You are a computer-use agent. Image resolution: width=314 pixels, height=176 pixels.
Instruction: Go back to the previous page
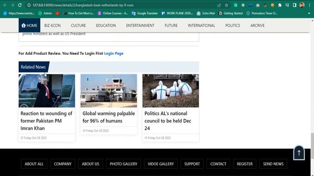pos(5,5)
